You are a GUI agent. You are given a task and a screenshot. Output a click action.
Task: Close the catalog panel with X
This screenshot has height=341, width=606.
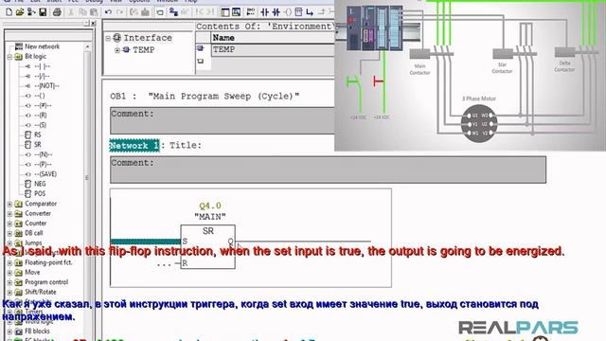pos(93,24)
